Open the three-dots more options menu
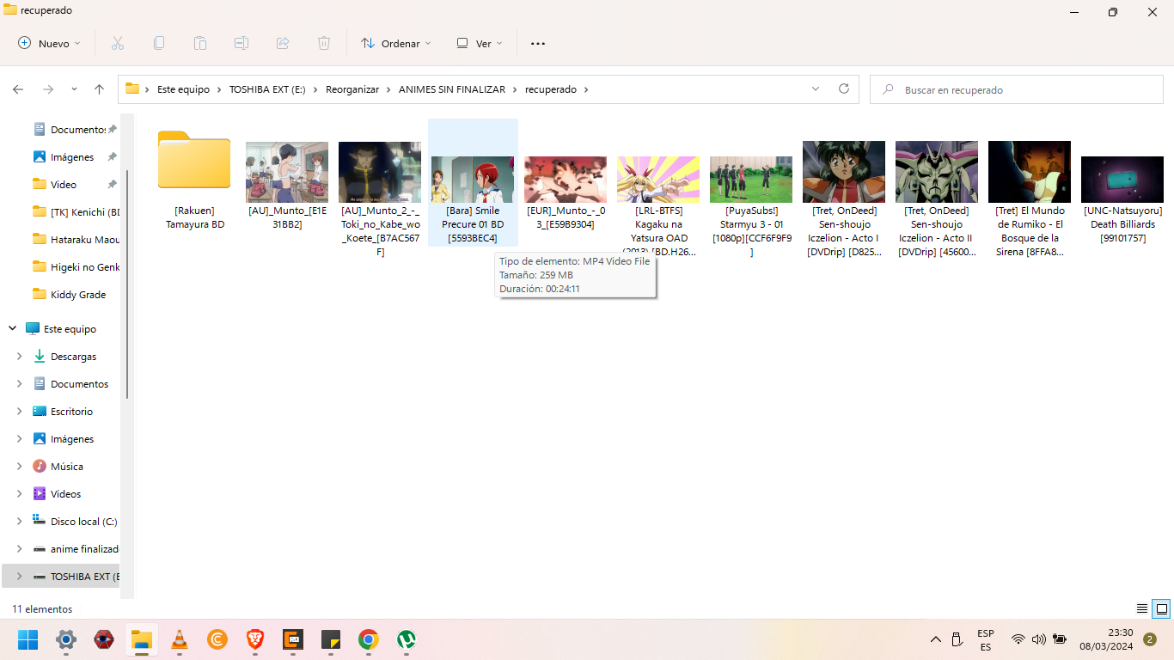 pyautogui.click(x=538, y=43)
